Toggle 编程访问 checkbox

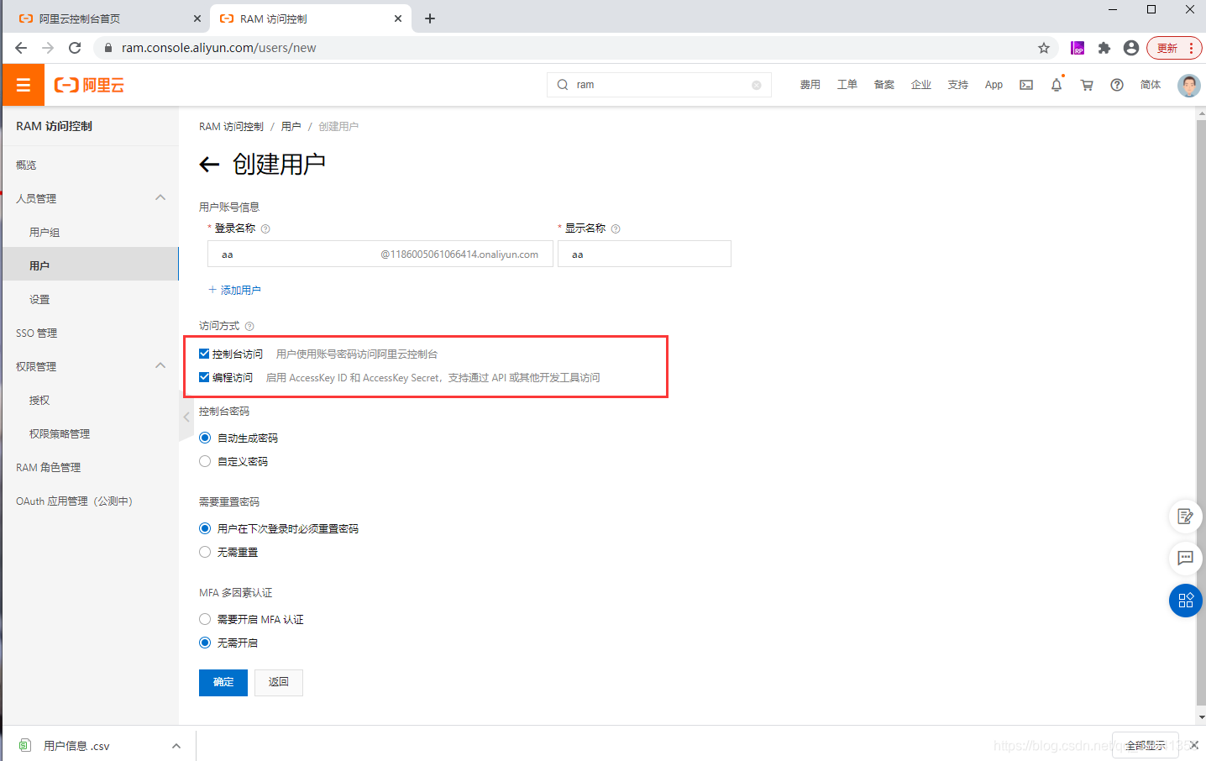[204, 377]
